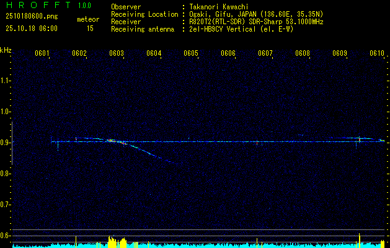Click the meteor count value 15
Image resolution: width=390 pixels, height=248 pixels.
[x=90, y=29]
